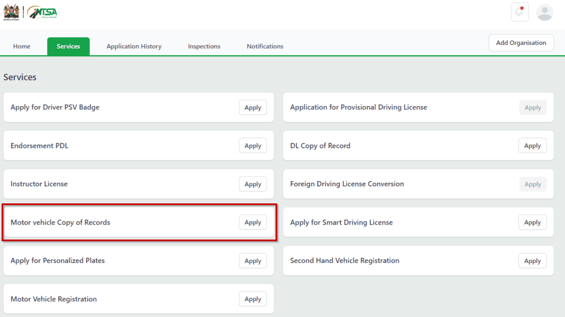Viewport: 565px width, 317px height.
Task: Open the Application History tab
Action: click(134, 46)
